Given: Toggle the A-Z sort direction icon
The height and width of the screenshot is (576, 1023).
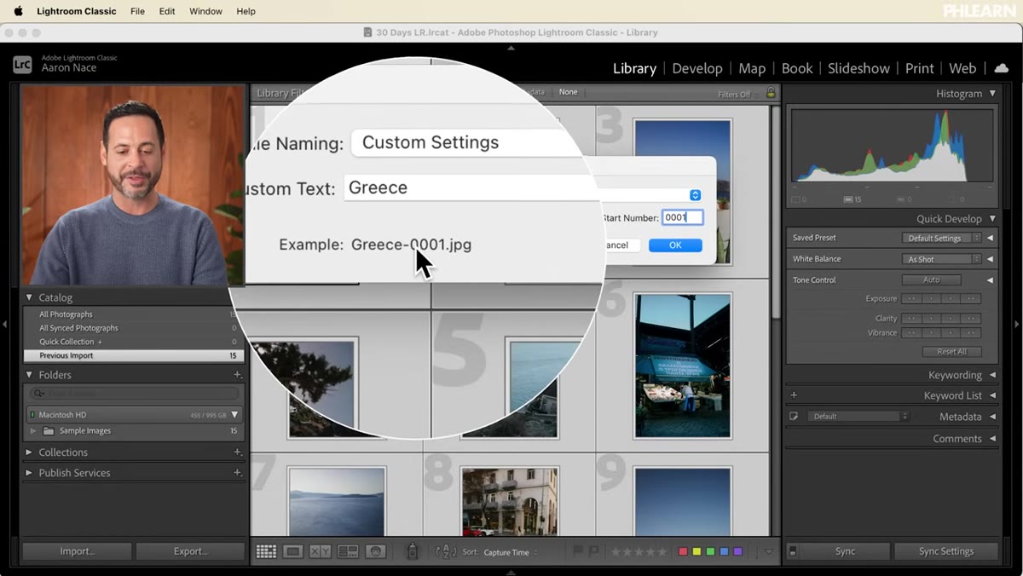Looking at the screenshot, I should point(446,552).
